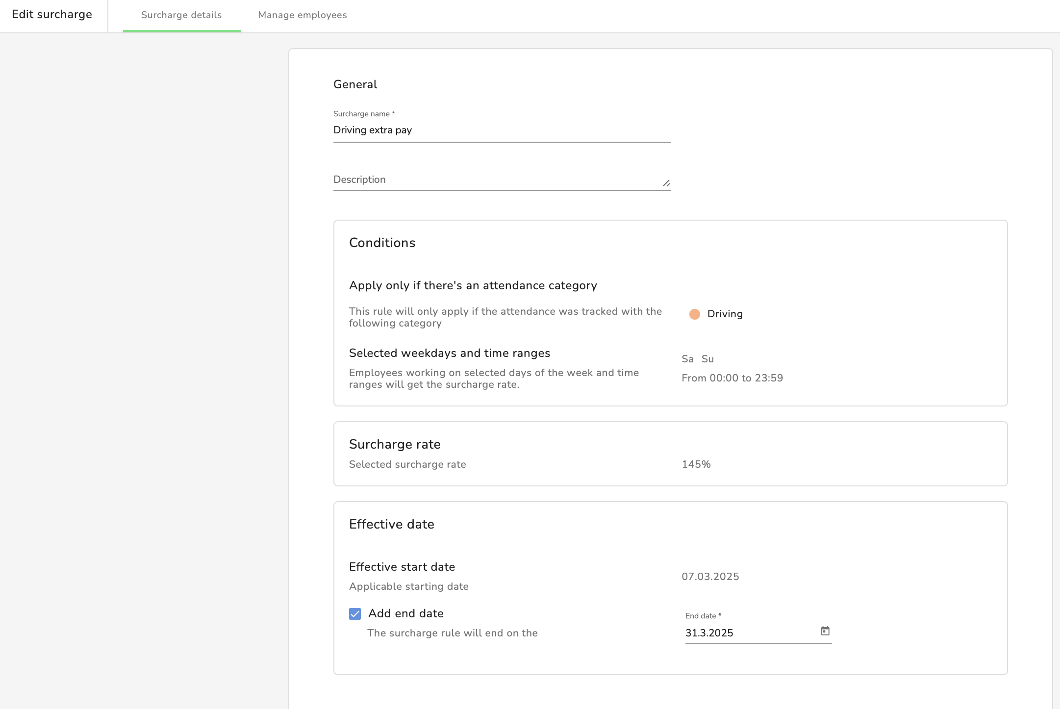Click the 07.03.2025 effective start date
1060x709 pixels.
pyautogui.click(x=710, y=577)
